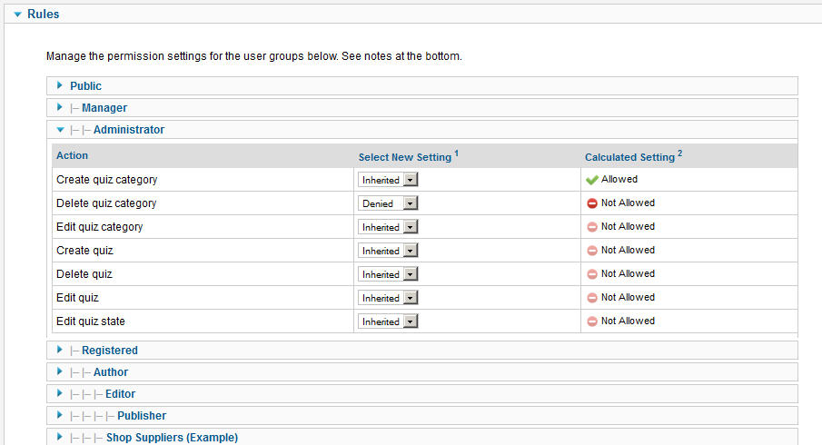The image size is (822, 445).
Task: Click the Rules section heading
Action: point(43,15)
